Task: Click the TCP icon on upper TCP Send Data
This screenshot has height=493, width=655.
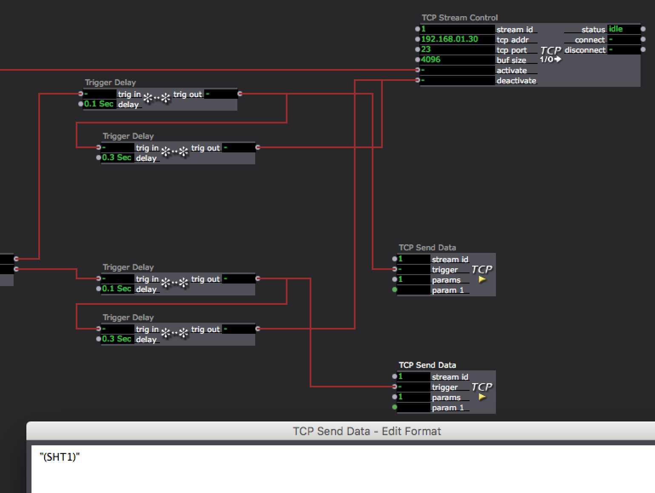Action: coord(482,269)
